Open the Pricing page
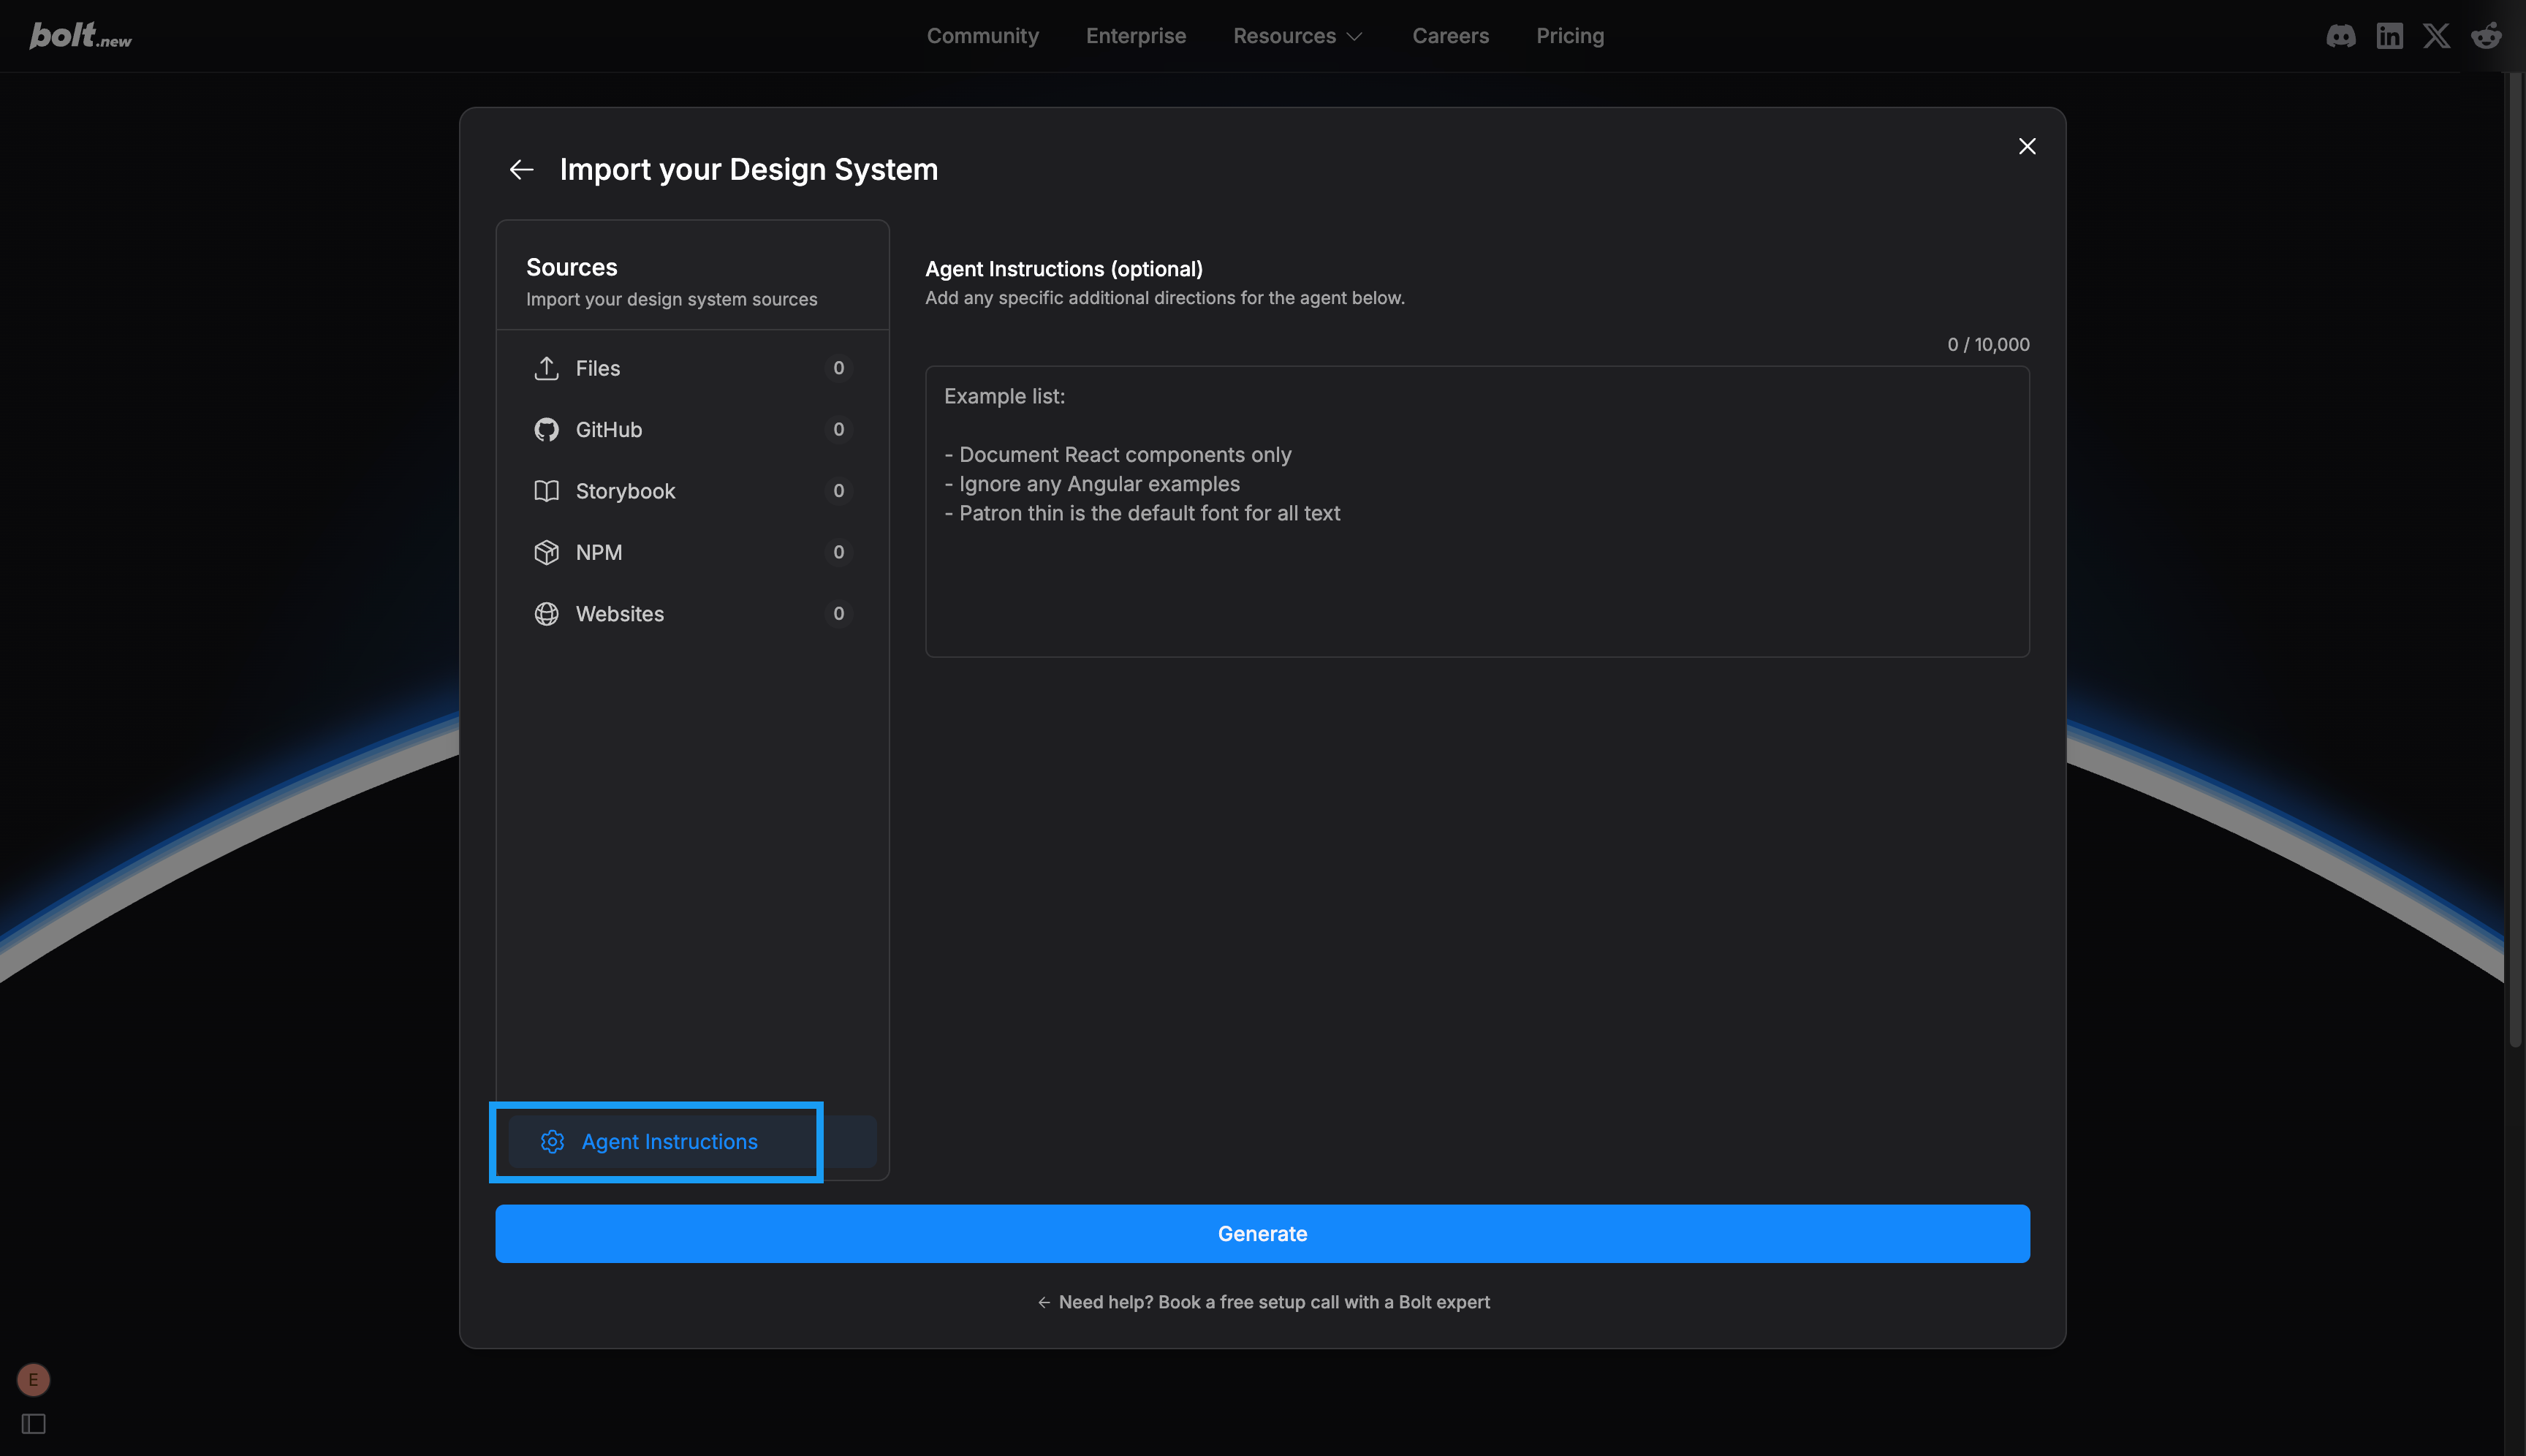Screen dimensions: 2526x1456 tap(1570, 35)
